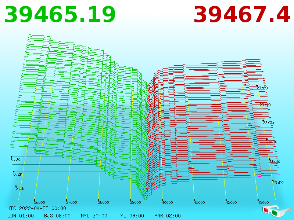
Task: Select the 40000 price axis label
Action: click(x=167, y=202)
